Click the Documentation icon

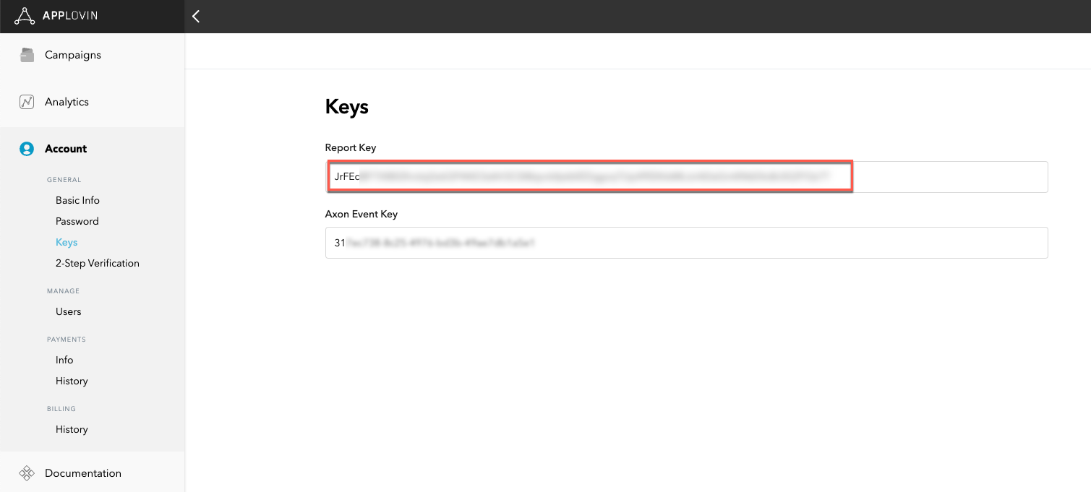[27, 473]
